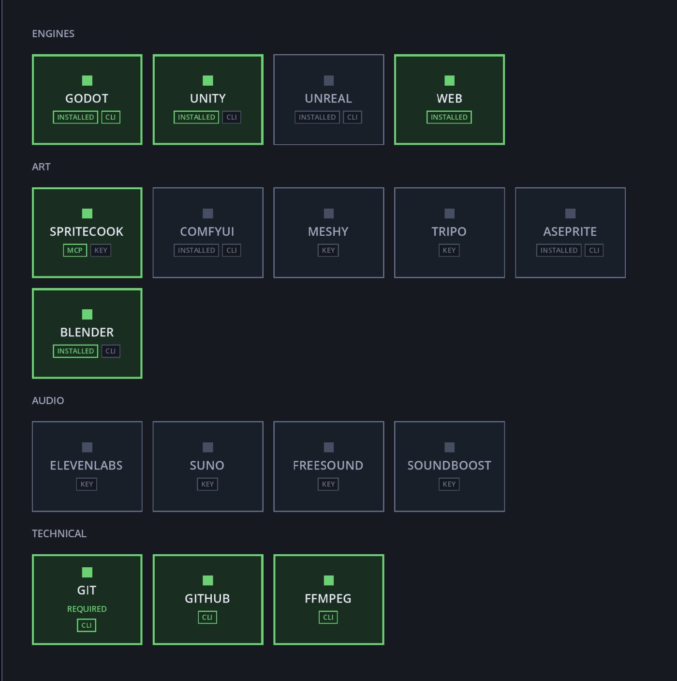Select the CLI badge on Blender
Viewport: 677px width, 681px height.
coord(111,351)
